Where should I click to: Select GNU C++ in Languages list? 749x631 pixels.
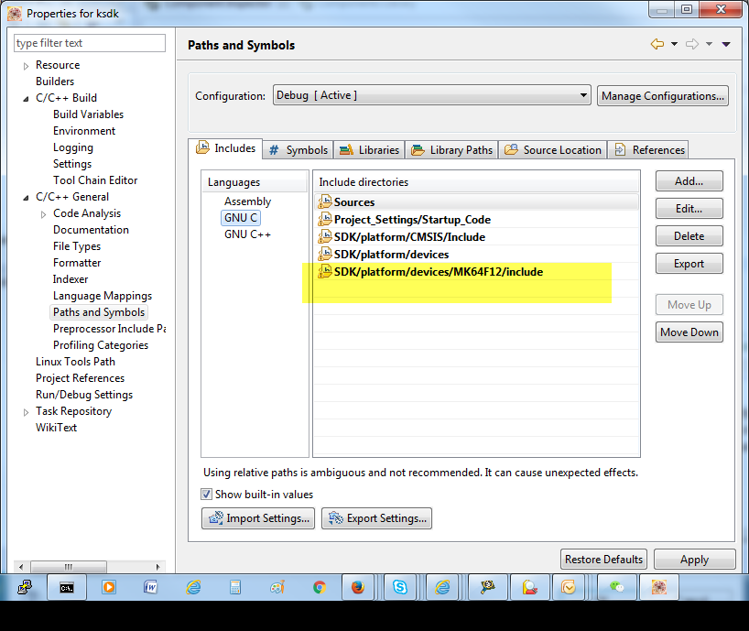tap(247, 234)
